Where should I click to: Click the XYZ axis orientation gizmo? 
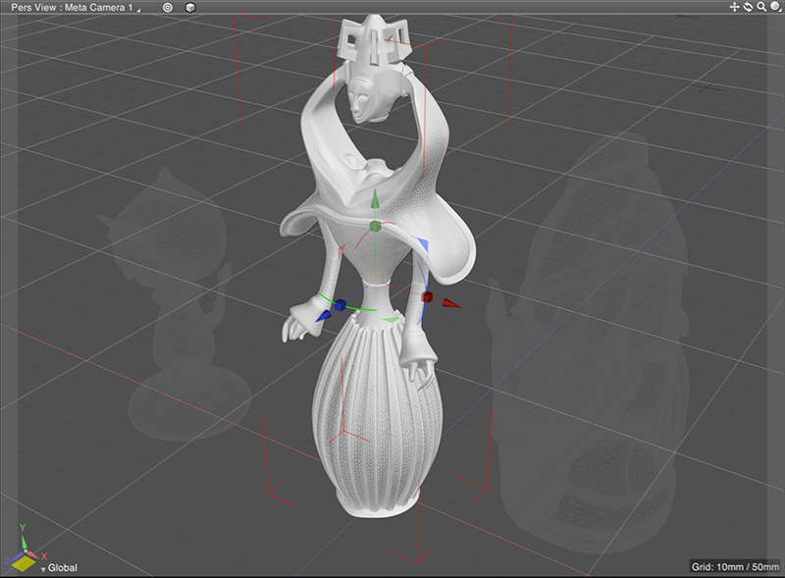[24, 550]
